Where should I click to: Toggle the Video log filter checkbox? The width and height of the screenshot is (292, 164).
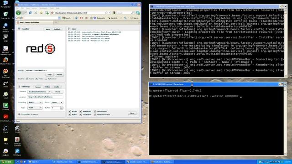(70, 114)
